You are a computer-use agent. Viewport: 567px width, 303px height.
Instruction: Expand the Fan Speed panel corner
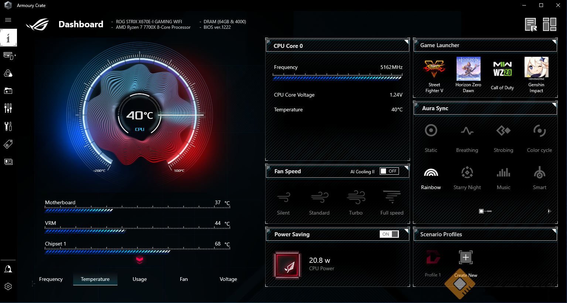[406, 167]
